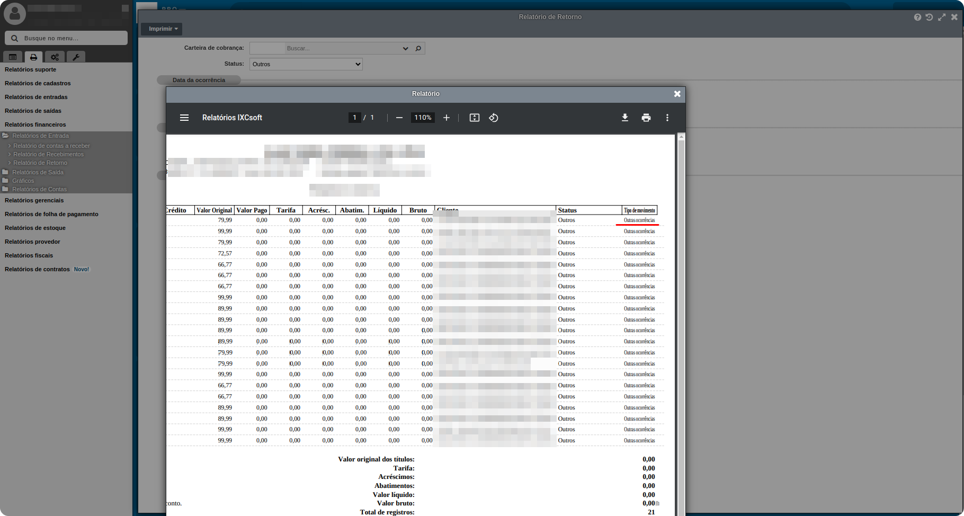Viewport: 964px width, 516px height.
Task: Expand the Relatórios de Saída folder
Action: pyautogui.click(x=38, y=172)
